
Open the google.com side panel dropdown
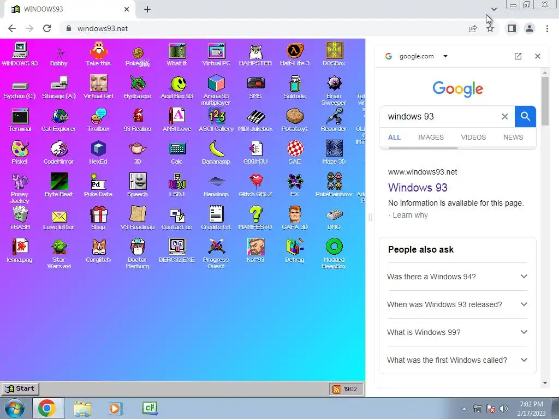coord(445,56)
